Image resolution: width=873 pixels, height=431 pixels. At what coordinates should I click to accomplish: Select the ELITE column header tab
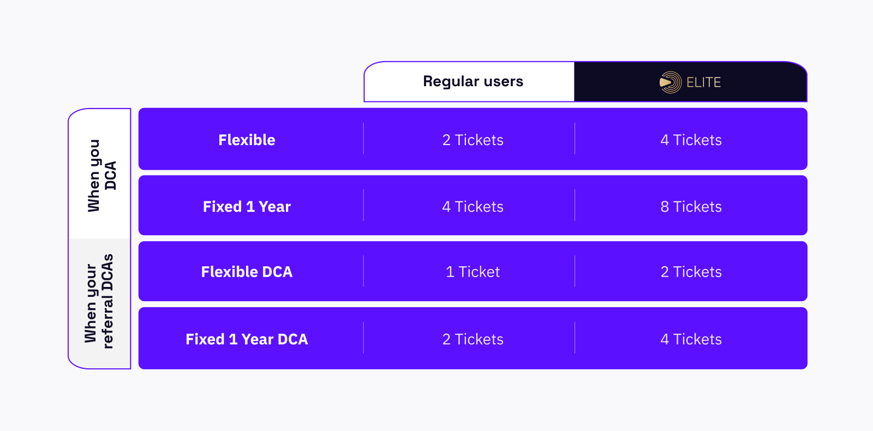tap(691, 82)
